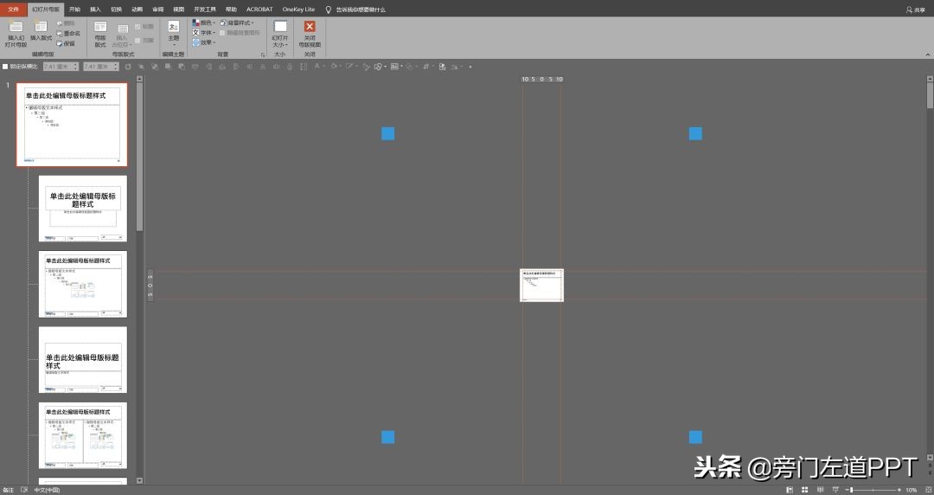
Task: Select the first slide master thumbnail
Action: pyautogui.click(x=72, y=124)
